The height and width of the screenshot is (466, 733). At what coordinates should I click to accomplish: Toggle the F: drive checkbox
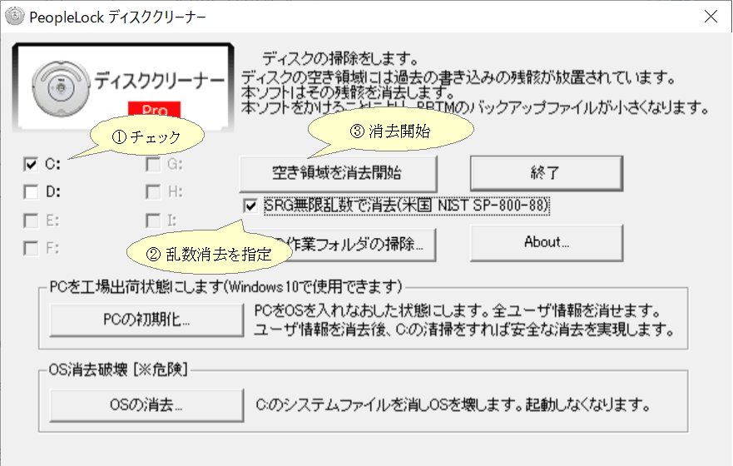pyautogui.click(x=31, y=248)
